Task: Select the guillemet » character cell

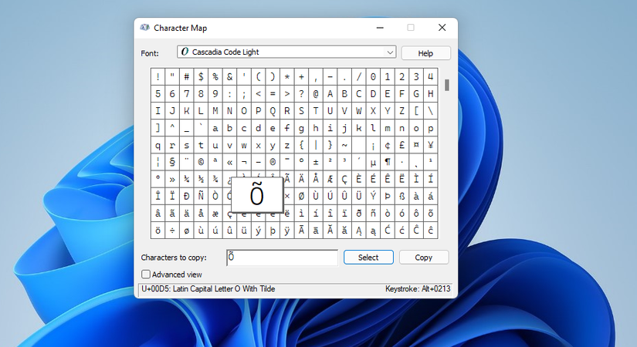Action: click(172, 179)
